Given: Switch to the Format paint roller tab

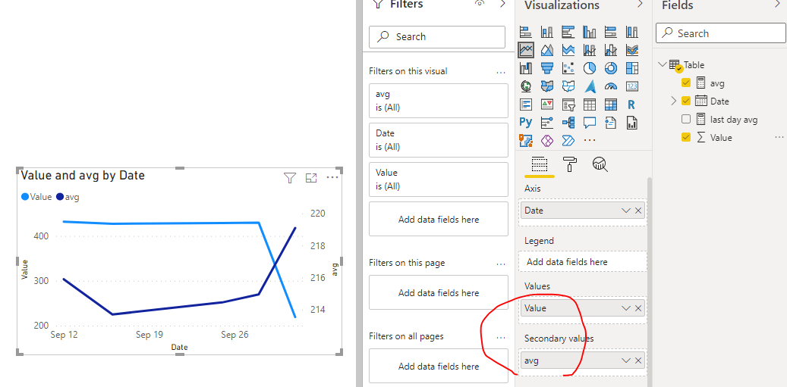Looking at the screenshot, I should [570, 164].
